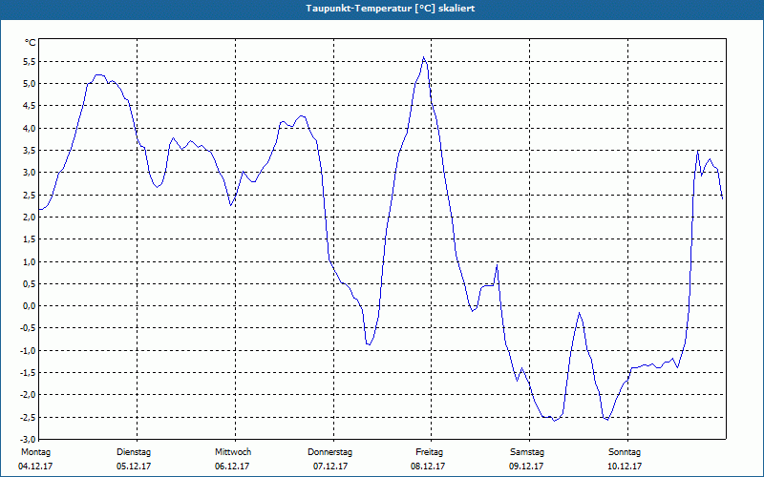Click the date "06.12.17"
The width and height of the screenshot is (764, 477).
[x=232, y=467]
